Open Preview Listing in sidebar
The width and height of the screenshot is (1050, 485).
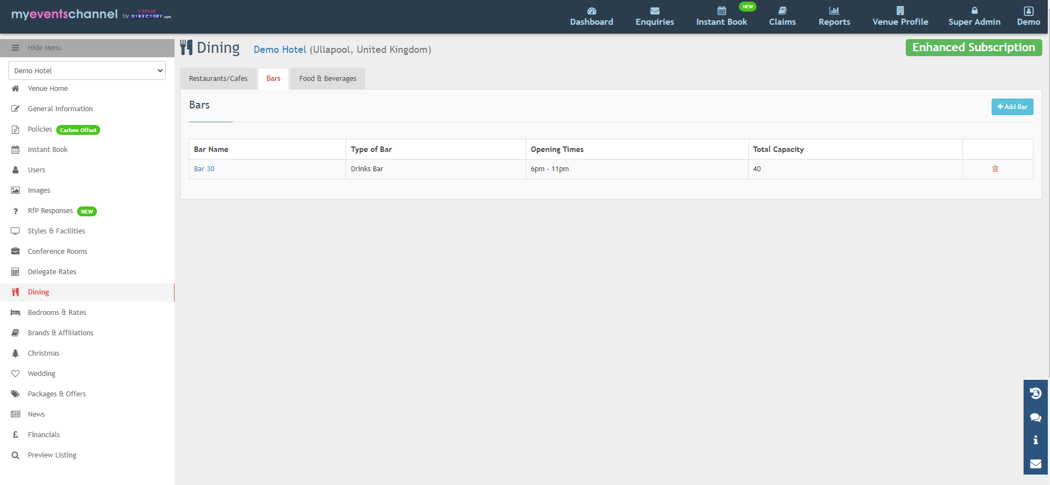[52, 455]
